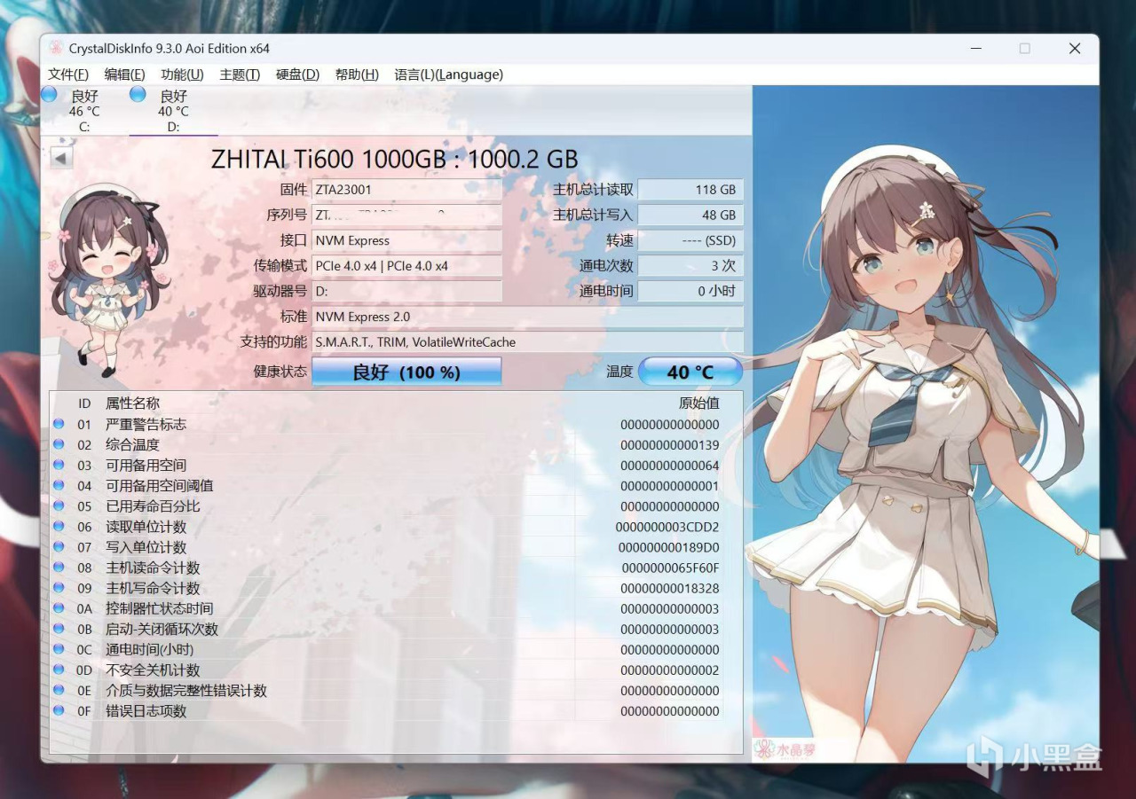Click the status dot for attribute 0D
The height and width of the screenshot is (799, 1136).
click(59, 670)
